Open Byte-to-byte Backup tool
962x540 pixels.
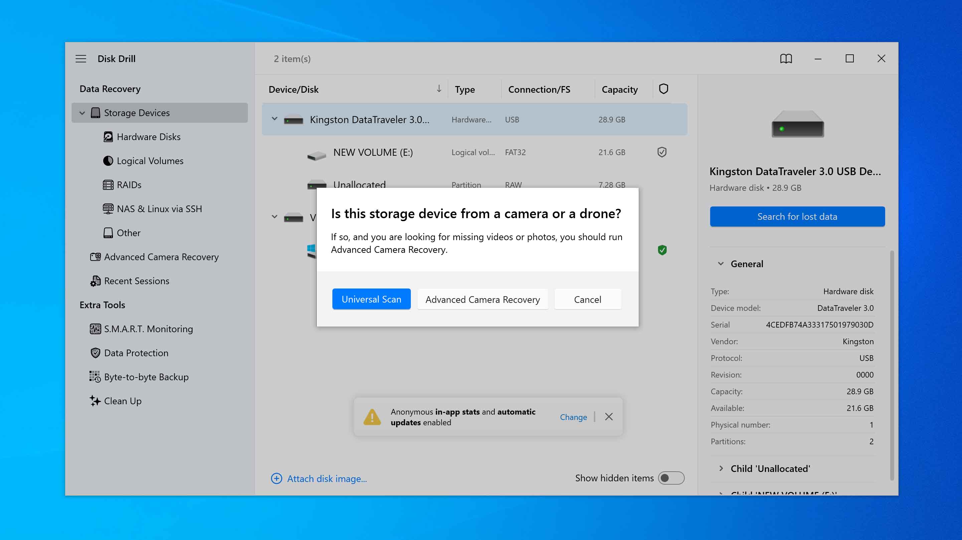tap(146, 377)
